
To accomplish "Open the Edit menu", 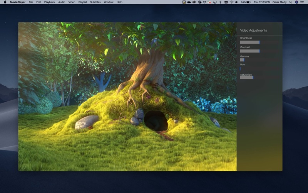I will pos(38,2).
